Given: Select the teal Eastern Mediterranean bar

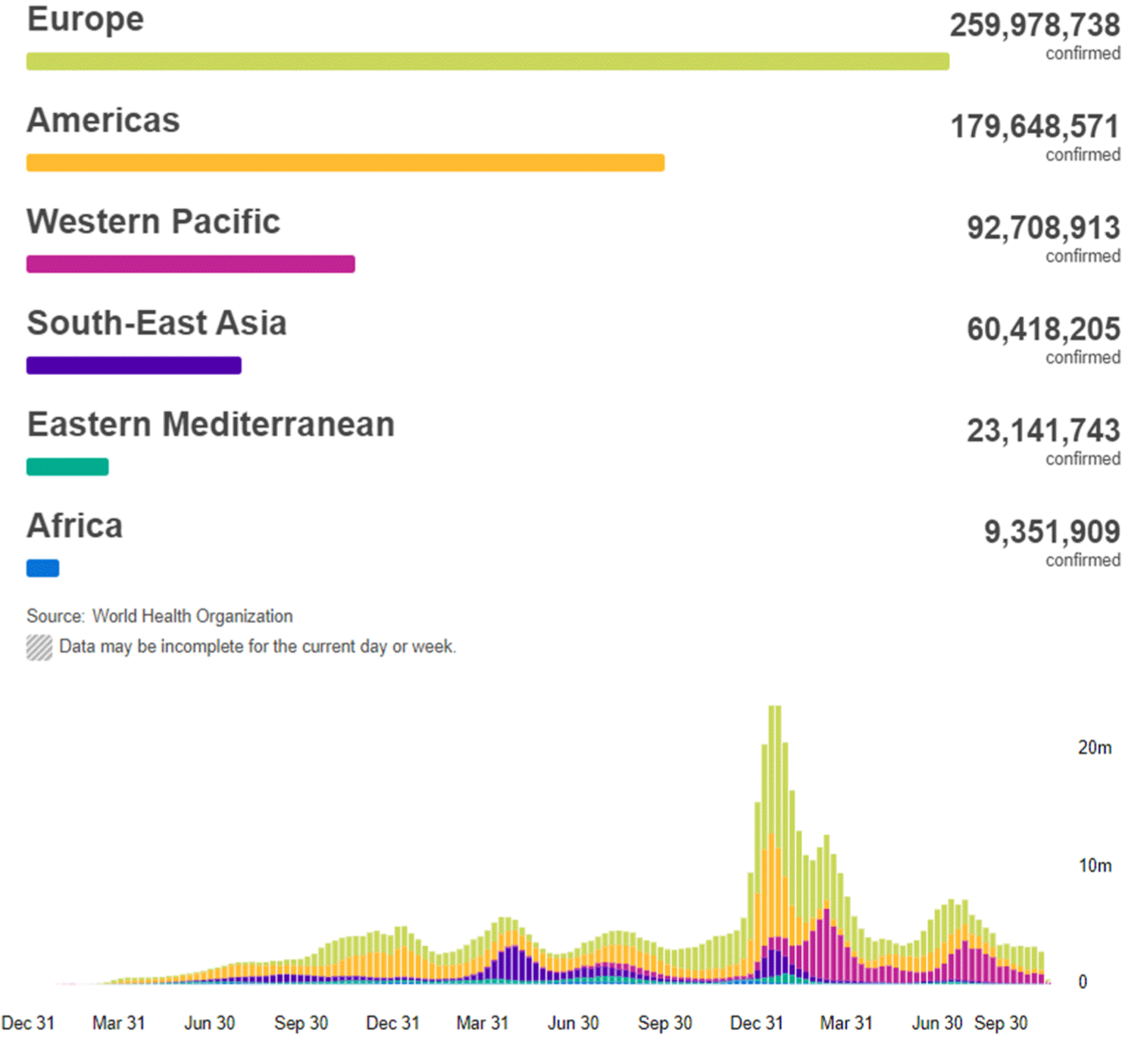Looking at the screenshot, I should [67, 467].
